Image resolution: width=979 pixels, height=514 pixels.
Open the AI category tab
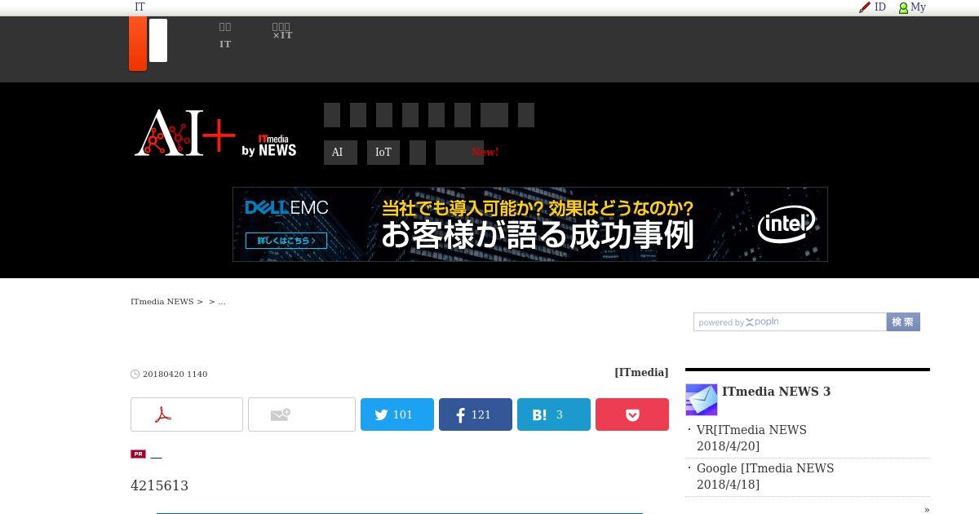point(340,153)
